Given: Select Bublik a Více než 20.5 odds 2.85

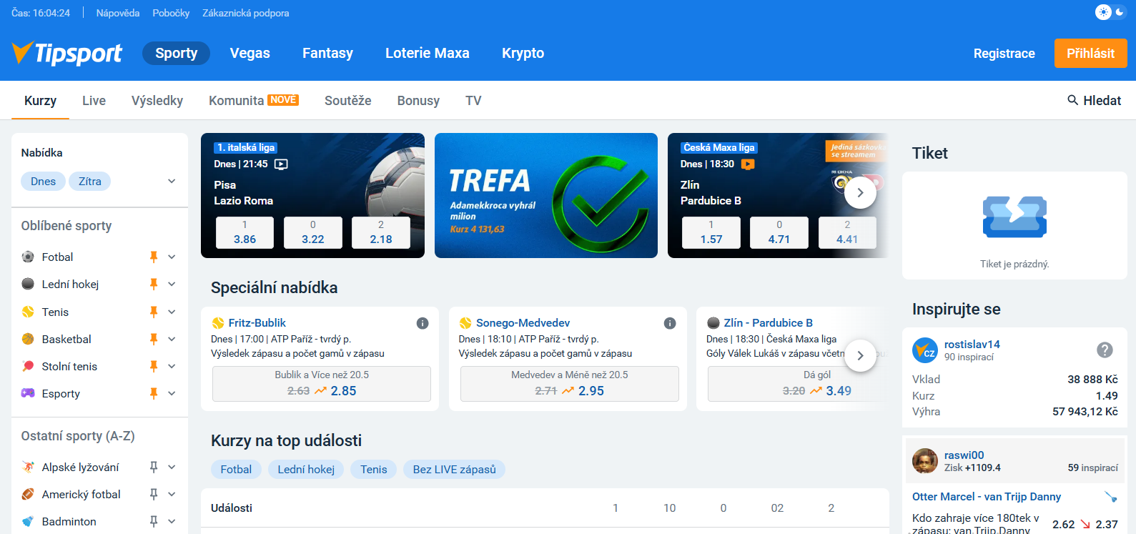Looking at the screenshot, I should click(x=322, y=384).
